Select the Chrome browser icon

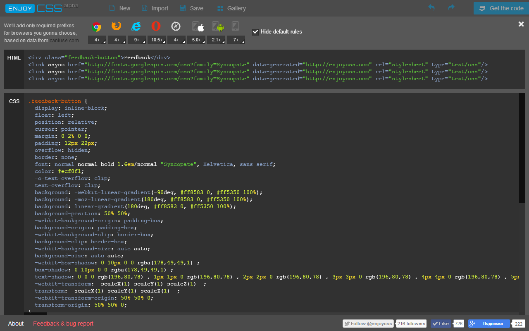(x=97, y=27)
